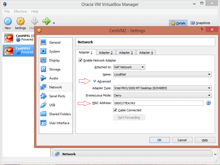This screenshot has width=220, height=165.
Task: Collapse the Advanced section
Action: [x=95, y=81]
